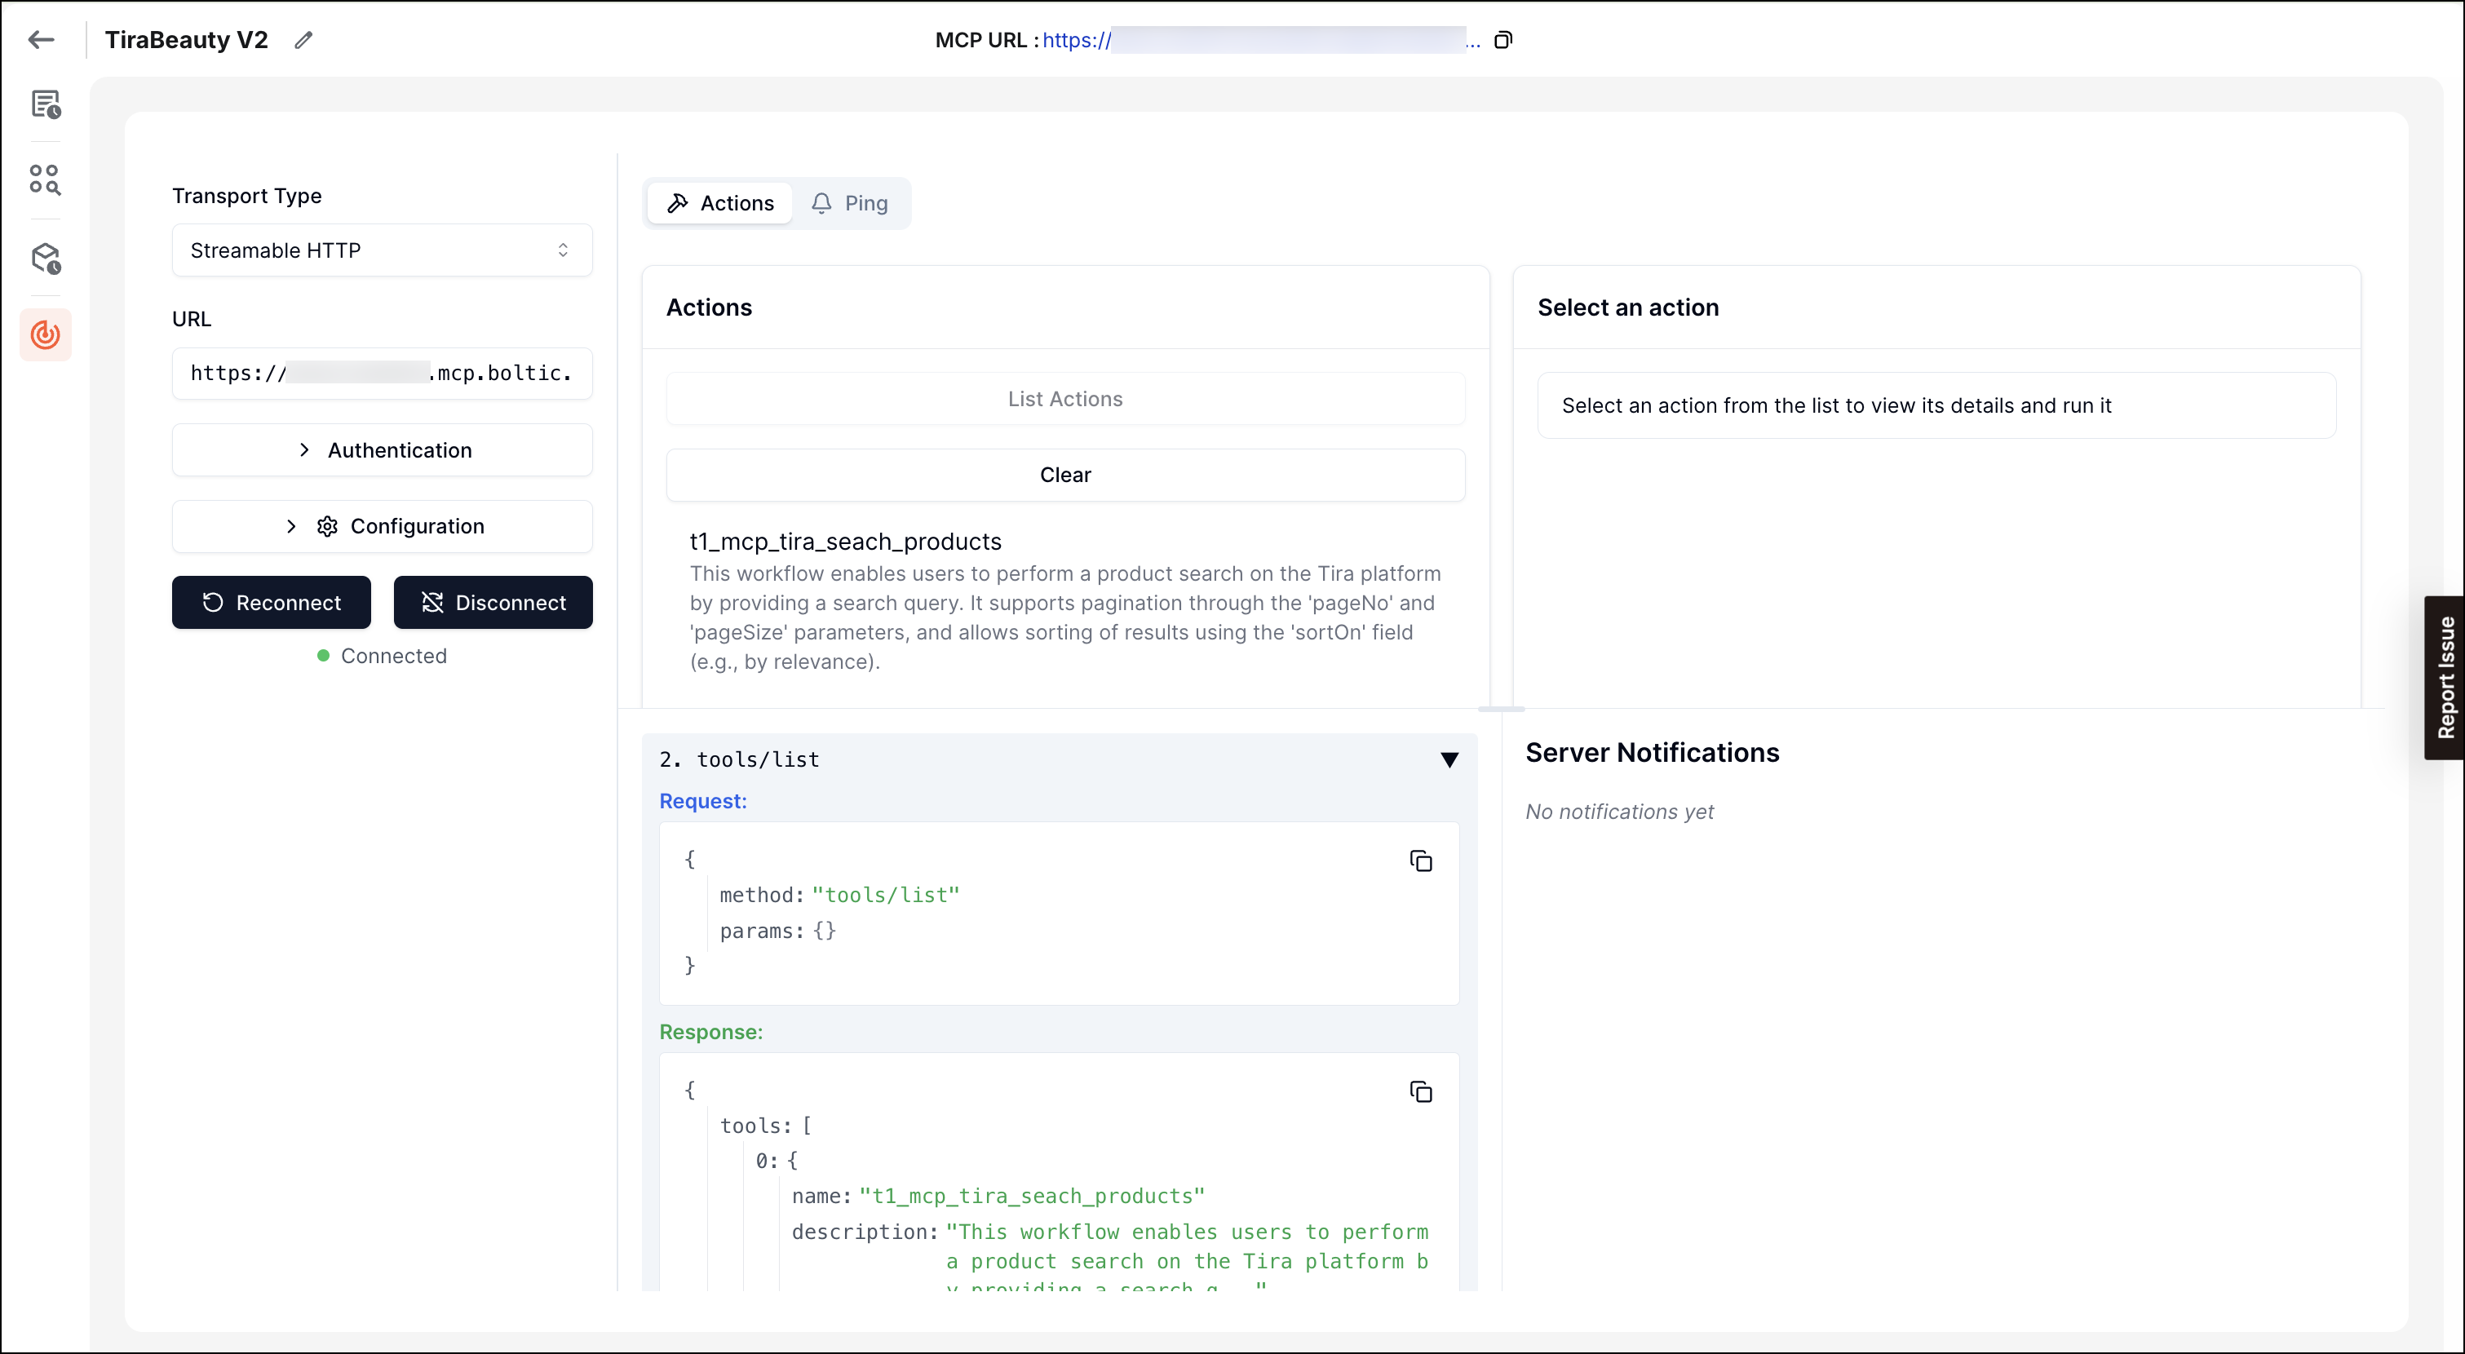Click the Reconnect button
This screenshot has width=2465, height=1354.
[x=272, y=602]
